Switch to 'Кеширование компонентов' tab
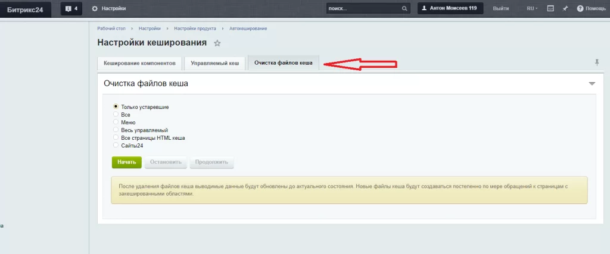This screenshot has width=610, height=254. pyautogui.click(x=139, y=63)
